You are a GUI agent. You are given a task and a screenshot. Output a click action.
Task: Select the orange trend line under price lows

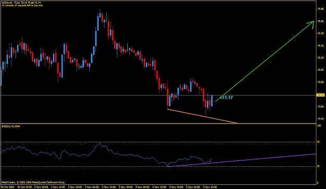point(202,116)
